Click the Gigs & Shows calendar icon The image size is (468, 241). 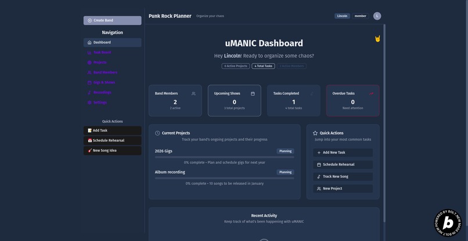[89, 82]
